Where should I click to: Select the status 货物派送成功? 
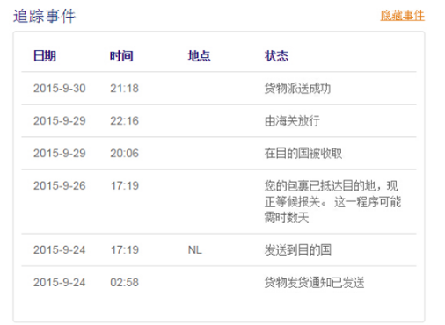[x=297, y=89]
